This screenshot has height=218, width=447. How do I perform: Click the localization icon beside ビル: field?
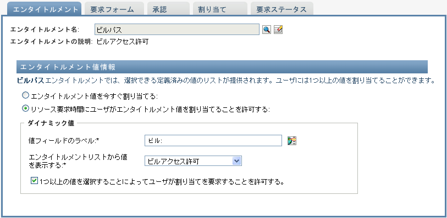click(292, 141)
